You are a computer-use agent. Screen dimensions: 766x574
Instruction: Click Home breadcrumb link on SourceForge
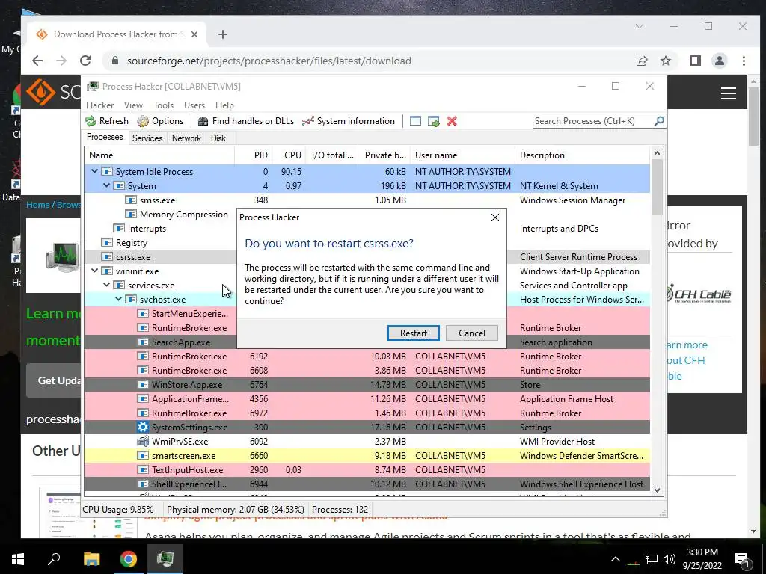(x=38, y=205)
